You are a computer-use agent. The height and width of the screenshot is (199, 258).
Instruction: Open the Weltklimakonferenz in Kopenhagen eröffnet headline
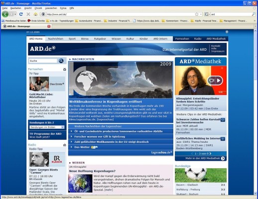106,101
